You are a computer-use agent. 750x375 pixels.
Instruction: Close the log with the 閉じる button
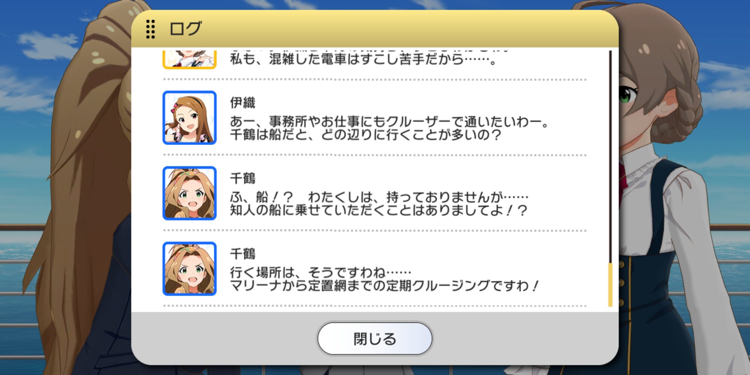coord(375,339)
